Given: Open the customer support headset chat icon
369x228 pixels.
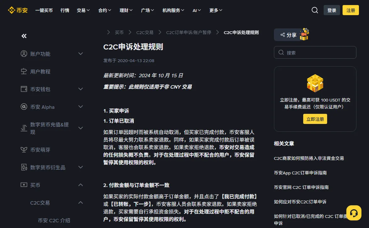Looking at the screenshot, I should (354, 213).
